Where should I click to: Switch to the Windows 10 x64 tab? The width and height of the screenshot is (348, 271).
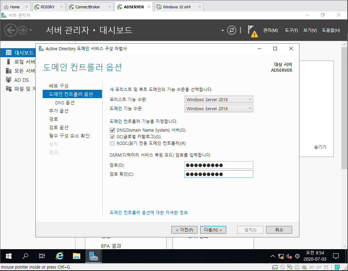(x=177, y=7)
